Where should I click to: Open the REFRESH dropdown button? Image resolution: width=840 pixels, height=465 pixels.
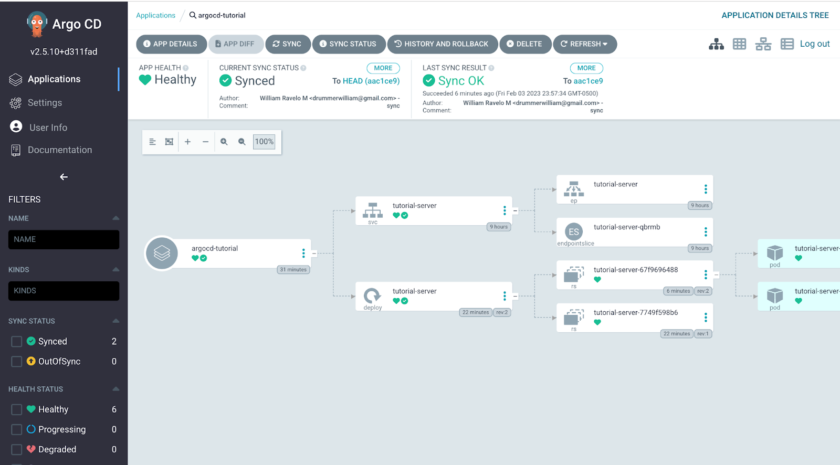(x=585, y=44)
